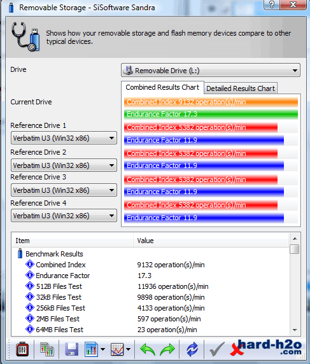This screenshot has width=310, height=364.
Task: Click the 64MB Files Test info icon
Action: pos(30,329)
